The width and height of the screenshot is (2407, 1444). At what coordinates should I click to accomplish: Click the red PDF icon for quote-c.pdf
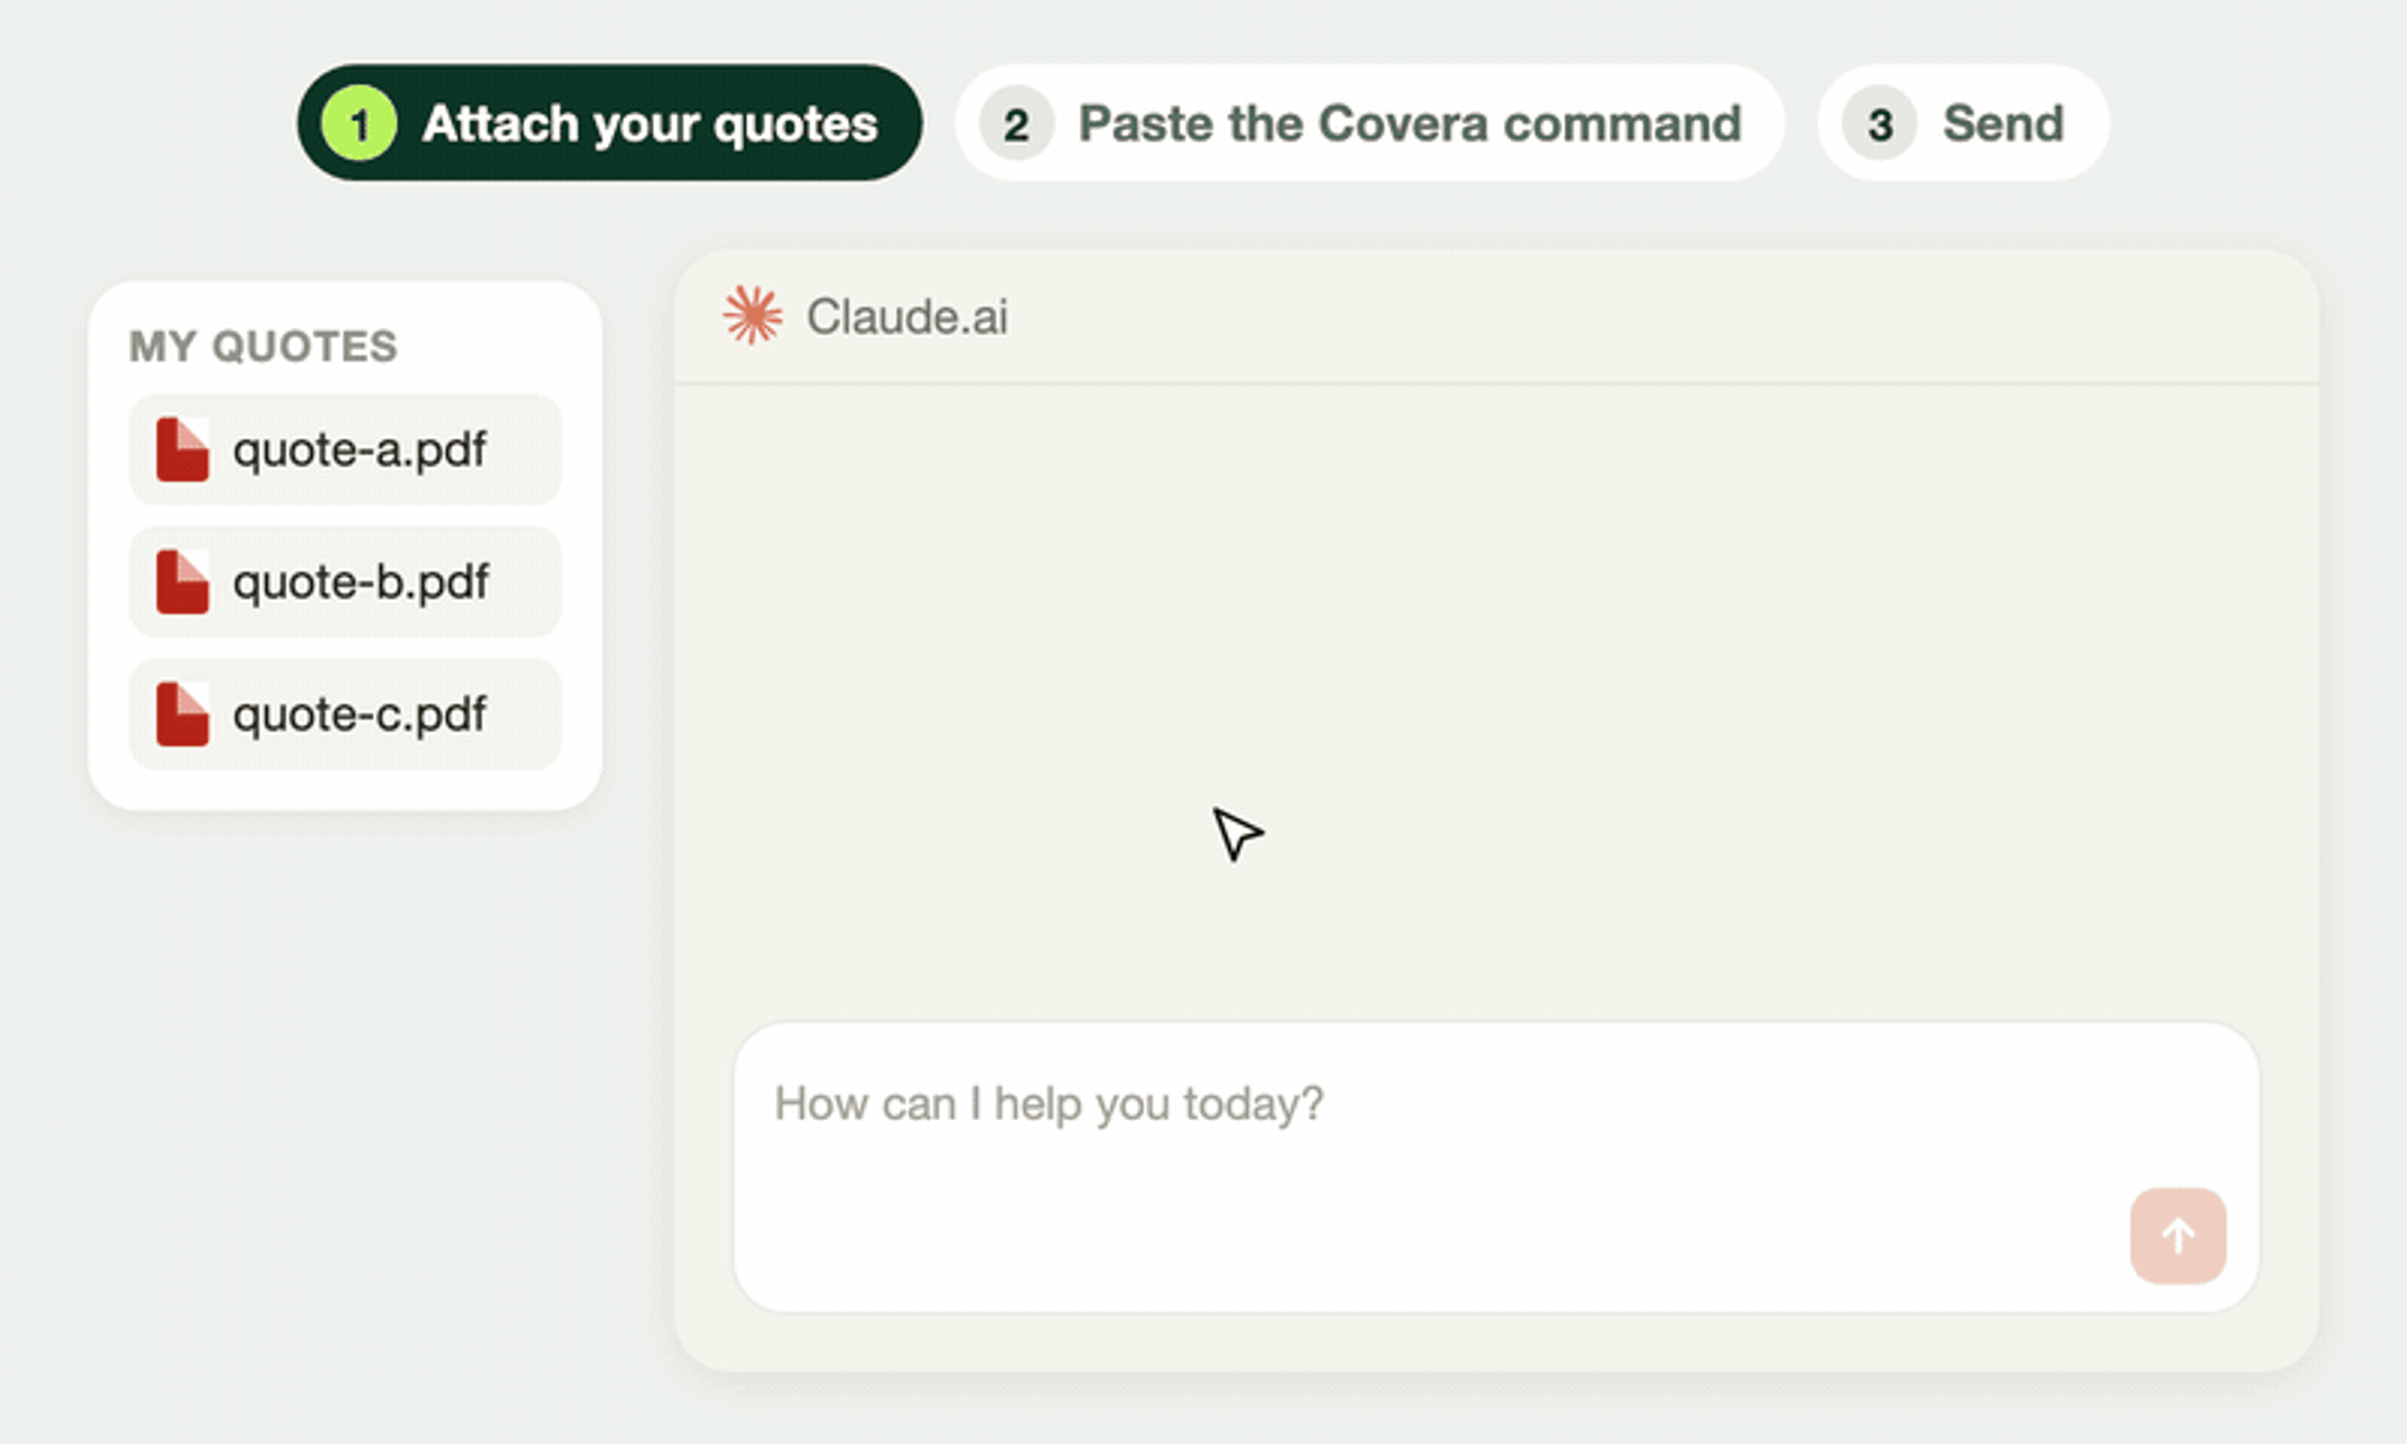(182, 714)
